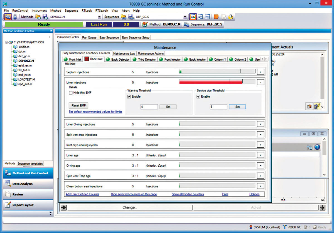Expand the Liner age counter details

[x=261, y=155]
